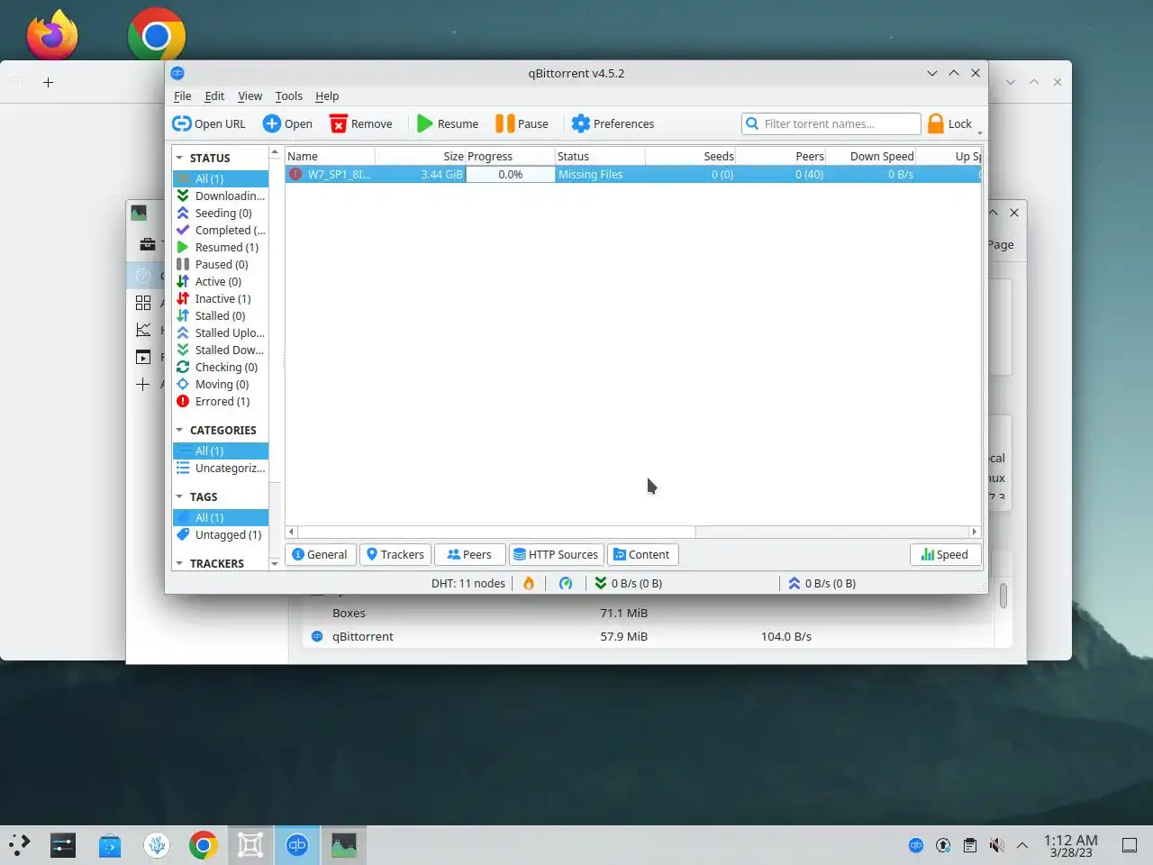Click the line chart icon in system monitor sidebar
Viewport: 1153px width, 865px height.
click(143, 330)
